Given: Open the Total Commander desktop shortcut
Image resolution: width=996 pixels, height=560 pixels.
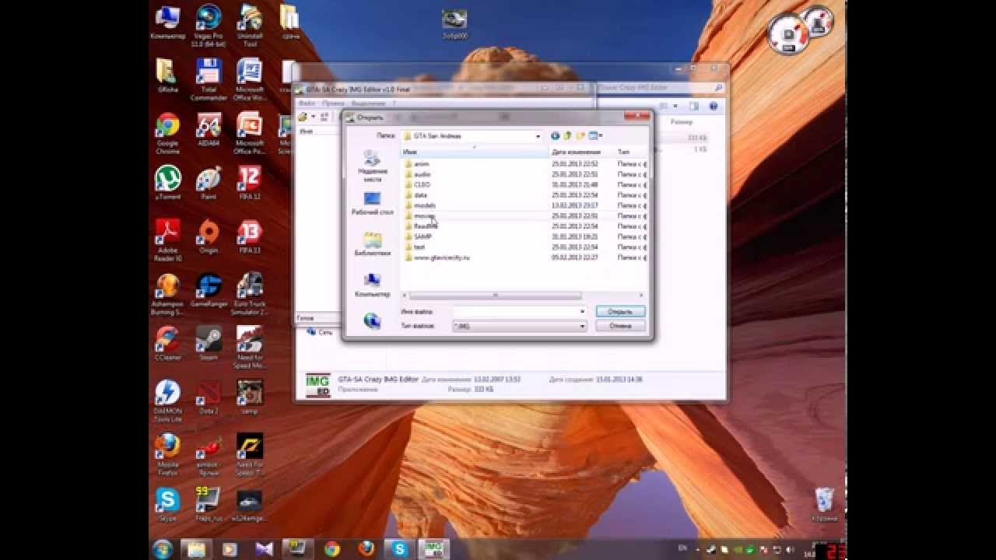Looking at the screenshot, I should (x=208, y=79).
